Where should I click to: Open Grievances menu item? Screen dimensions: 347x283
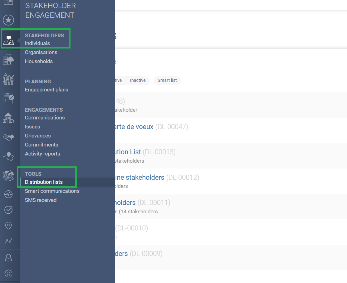[38, 136]
